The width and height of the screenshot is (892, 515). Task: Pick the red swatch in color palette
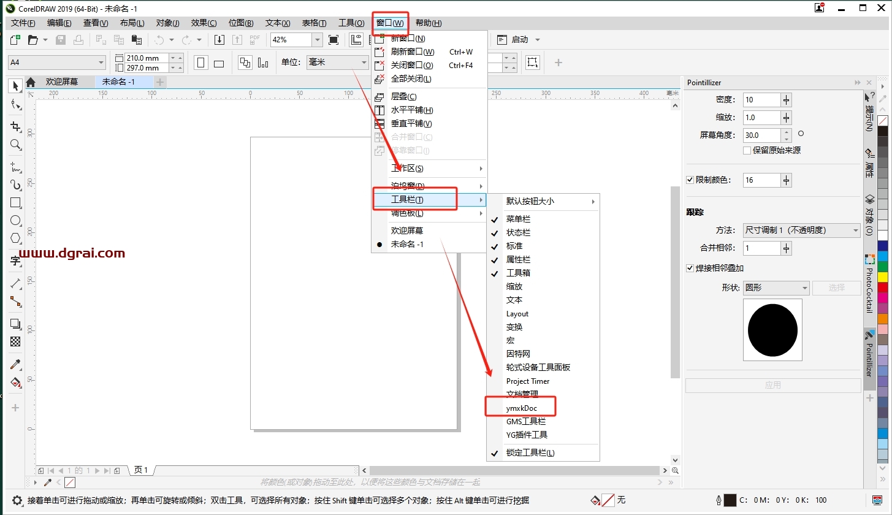pos(883,287)
